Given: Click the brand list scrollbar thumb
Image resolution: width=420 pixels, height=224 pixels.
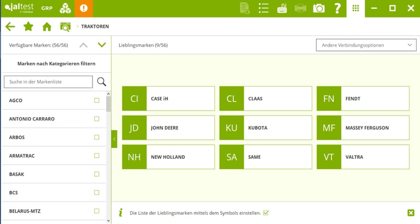Looking at the screenshot, I should (108, 104).
